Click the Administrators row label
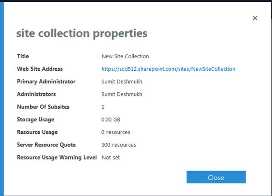 [37, 94]
